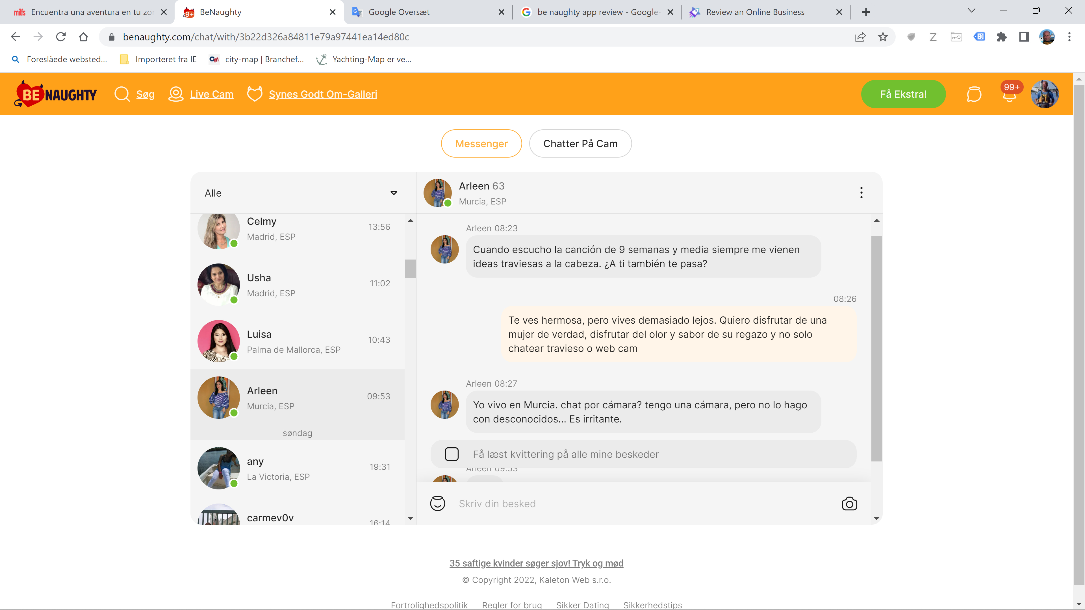Open Yachting-Map bookmark
The width and height of the screenshot is (1085, 610).
[x=364, y=59]
